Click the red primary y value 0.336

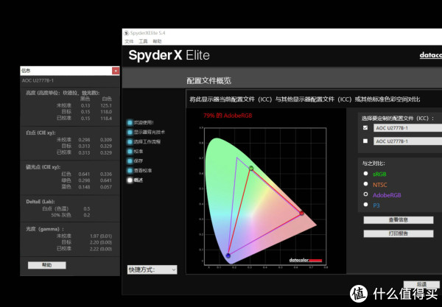pos(106,174)
